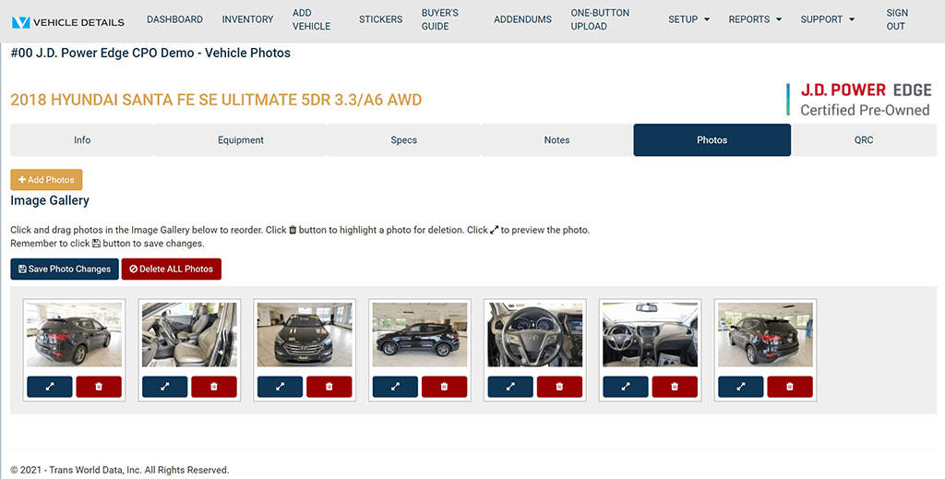Preview the side profile car photo
The image size is (945, 479).
tap(395, 387)
